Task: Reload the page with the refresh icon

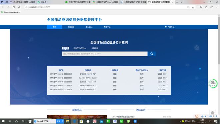Action: point(14,7)
